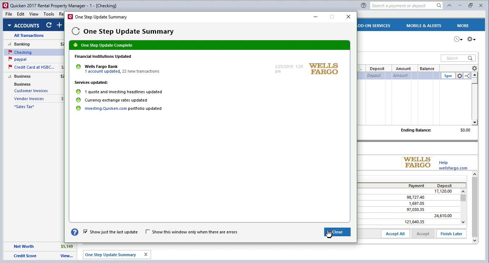This screenshot has height=263, width=489.
Task: Click the transaction row gear icon beside Save
Action: coord(460,76)
